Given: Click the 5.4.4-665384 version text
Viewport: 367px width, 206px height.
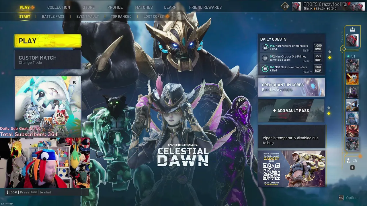Looking at the screenshot, I should tap(7, 204).
